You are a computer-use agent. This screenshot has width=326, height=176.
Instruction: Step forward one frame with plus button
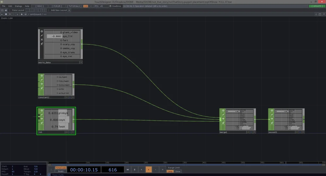coord(163,169)
